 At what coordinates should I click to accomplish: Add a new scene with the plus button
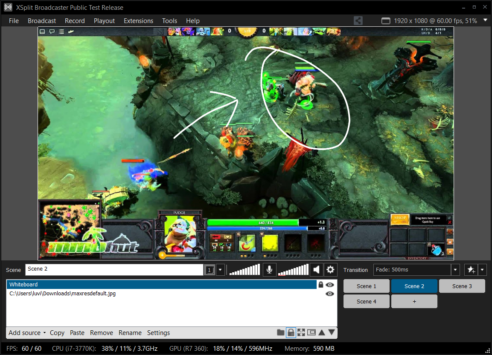coord(414,301)
